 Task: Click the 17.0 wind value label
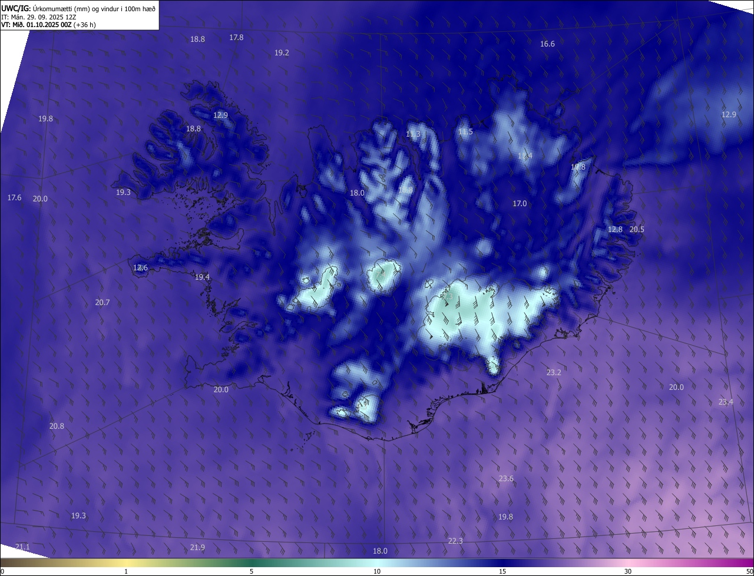520,203
